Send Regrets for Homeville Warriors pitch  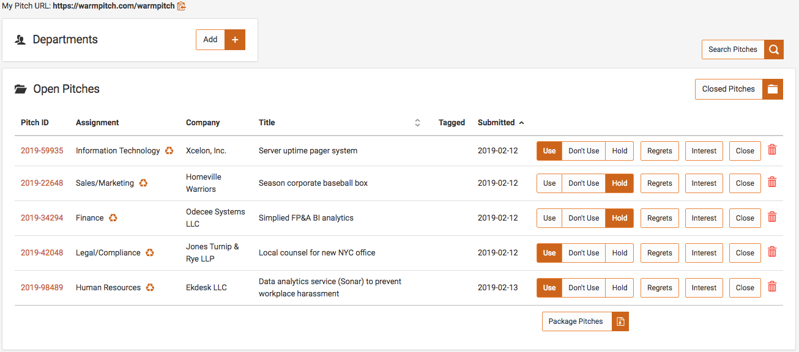[660, 183]
